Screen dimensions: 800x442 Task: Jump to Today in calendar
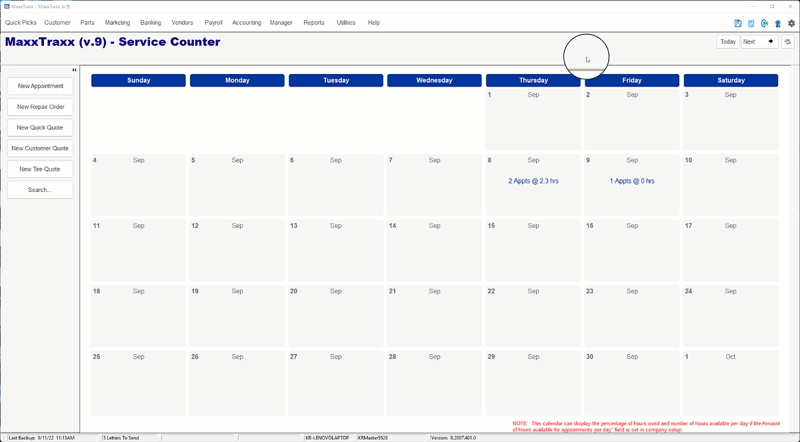point(728,41)
